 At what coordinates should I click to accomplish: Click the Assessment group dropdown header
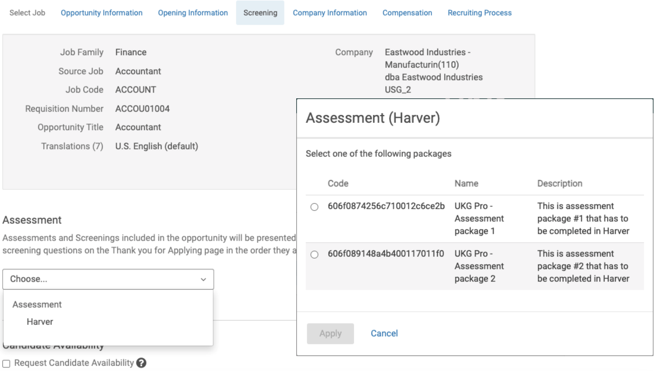[x=37, y=304]
